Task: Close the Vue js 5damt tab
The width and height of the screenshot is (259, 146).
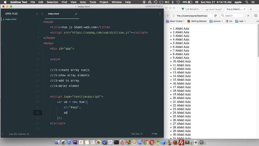Action: coord(244,9)
